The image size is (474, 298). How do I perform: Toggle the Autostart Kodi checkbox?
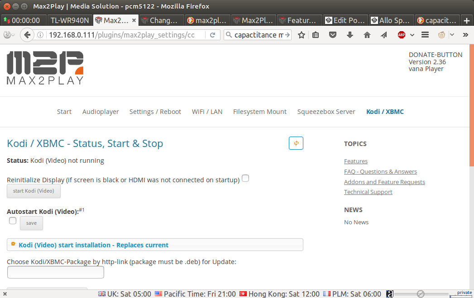pos(13,221)
